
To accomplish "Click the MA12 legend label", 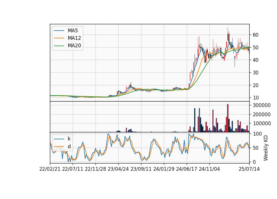I will point(74,38).
